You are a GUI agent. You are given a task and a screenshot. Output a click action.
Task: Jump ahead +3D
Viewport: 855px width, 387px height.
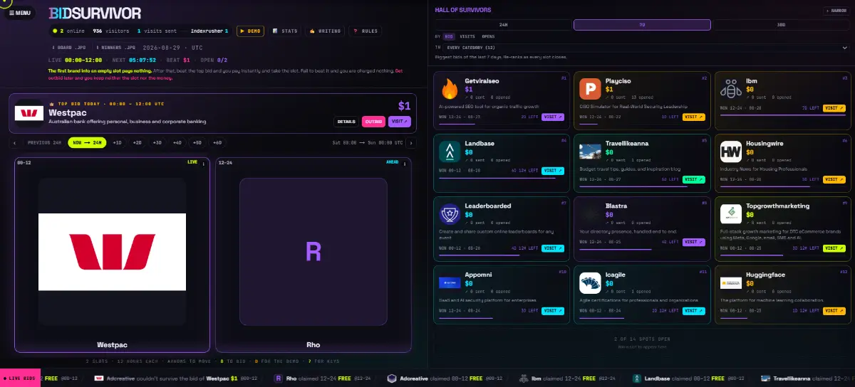pyautogui.click(x=157, y=142)
